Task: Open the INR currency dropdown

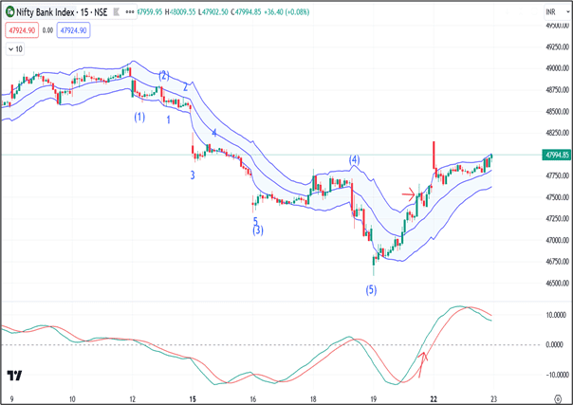Action: 557,12
